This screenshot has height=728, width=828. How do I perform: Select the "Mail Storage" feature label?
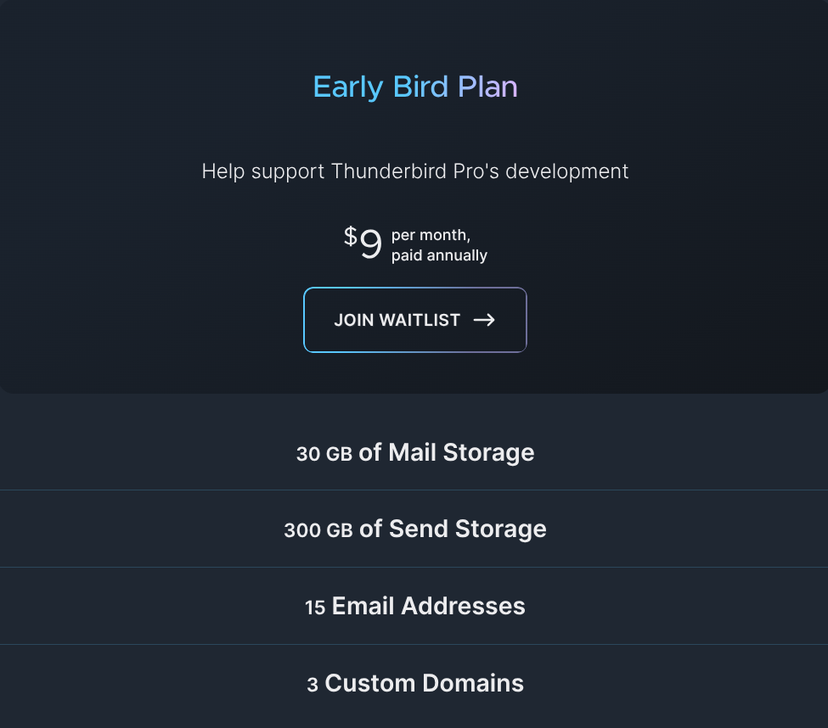point(461,452)
